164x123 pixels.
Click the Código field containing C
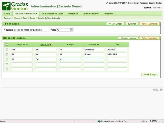click(x=70, y=59)
